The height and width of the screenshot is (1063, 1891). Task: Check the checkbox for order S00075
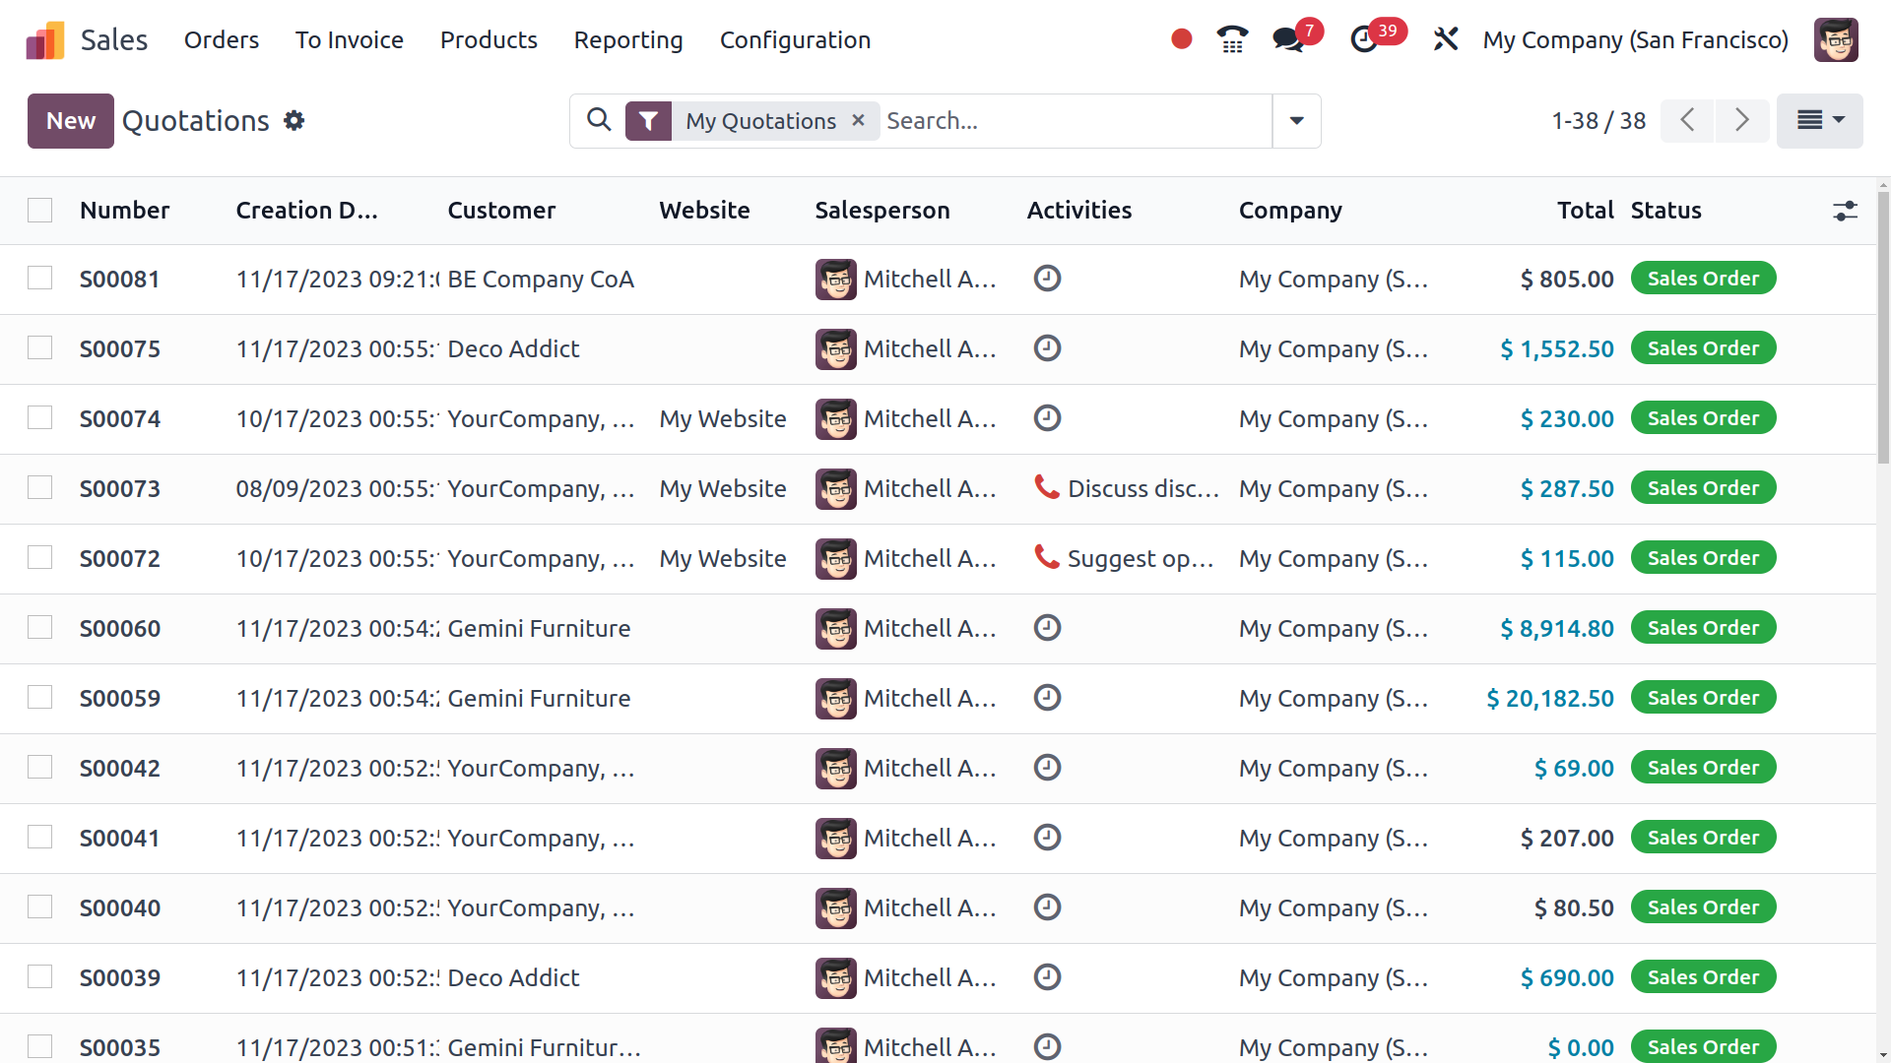(x=40, y=348)
